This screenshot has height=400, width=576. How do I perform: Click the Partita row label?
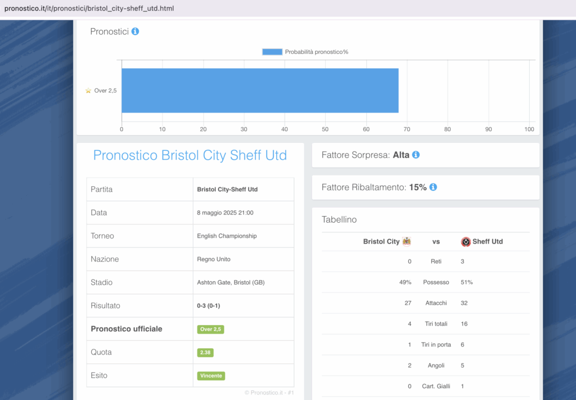point(101,190)
